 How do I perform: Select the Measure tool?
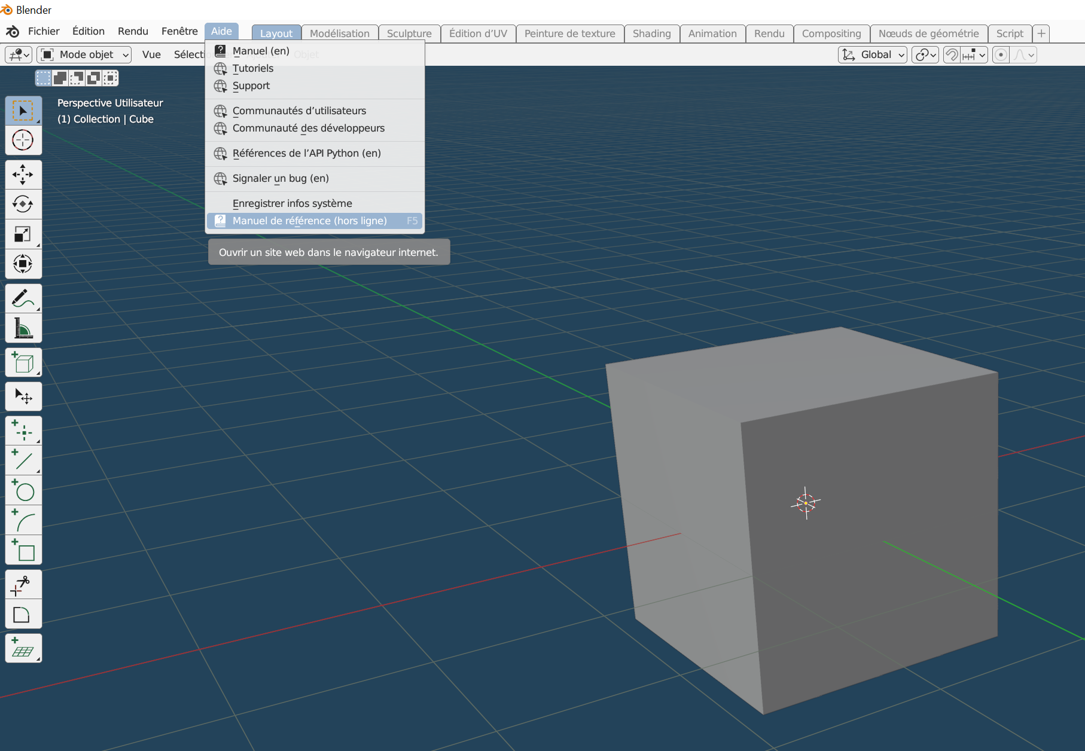[23, 328]
